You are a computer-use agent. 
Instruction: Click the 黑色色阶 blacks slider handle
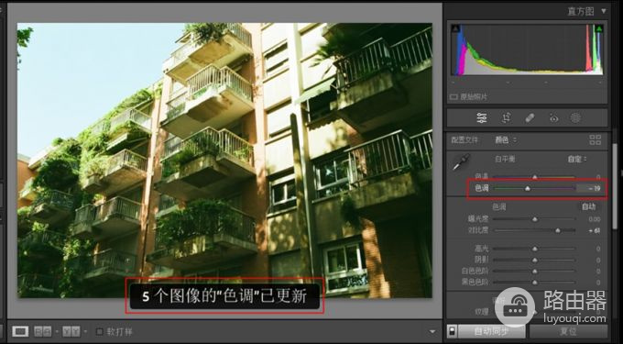[x=535, y=282]
